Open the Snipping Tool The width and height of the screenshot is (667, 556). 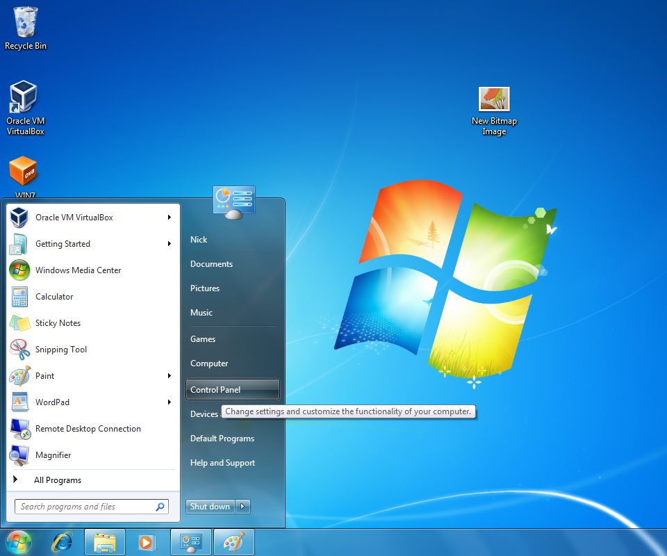tap(63, 349)
